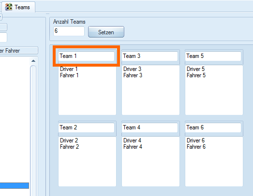This screenshot has height=196, width=253.
Task: Select Driver 1 in Team 1 list
Action: (x=69, y=69)
